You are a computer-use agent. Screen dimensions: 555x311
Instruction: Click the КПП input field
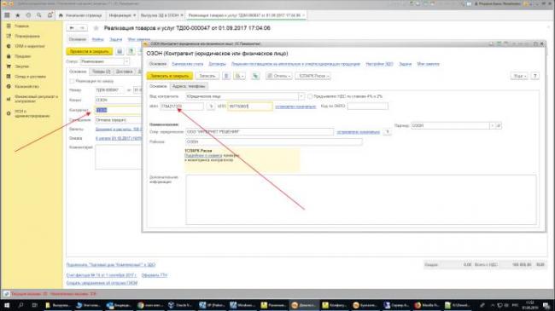250,106
